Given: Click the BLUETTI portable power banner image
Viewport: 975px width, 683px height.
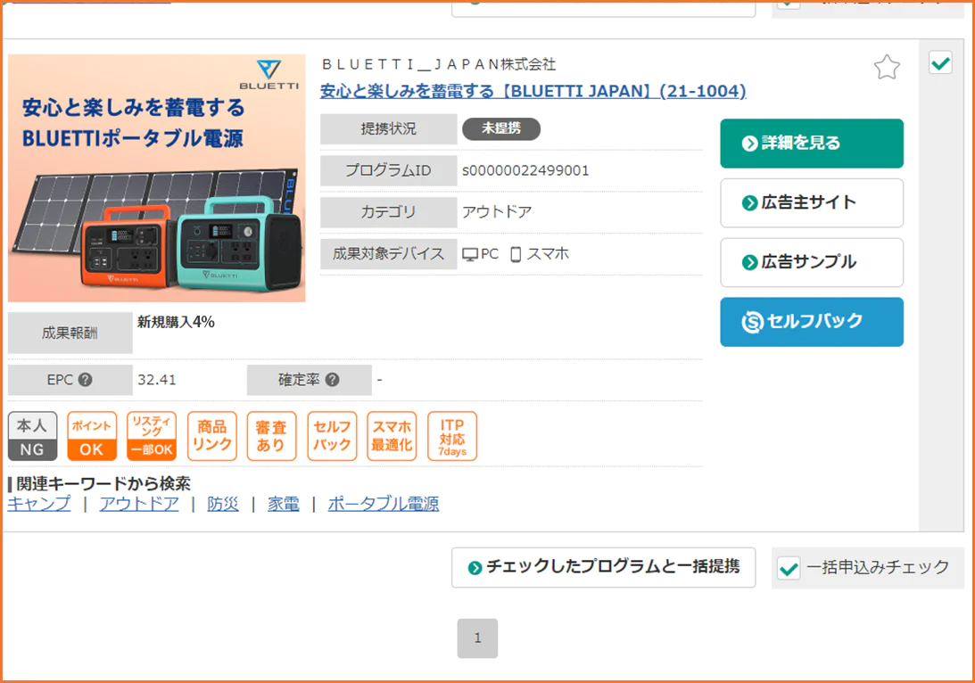Looking at the screenshot, I should 157,178.
